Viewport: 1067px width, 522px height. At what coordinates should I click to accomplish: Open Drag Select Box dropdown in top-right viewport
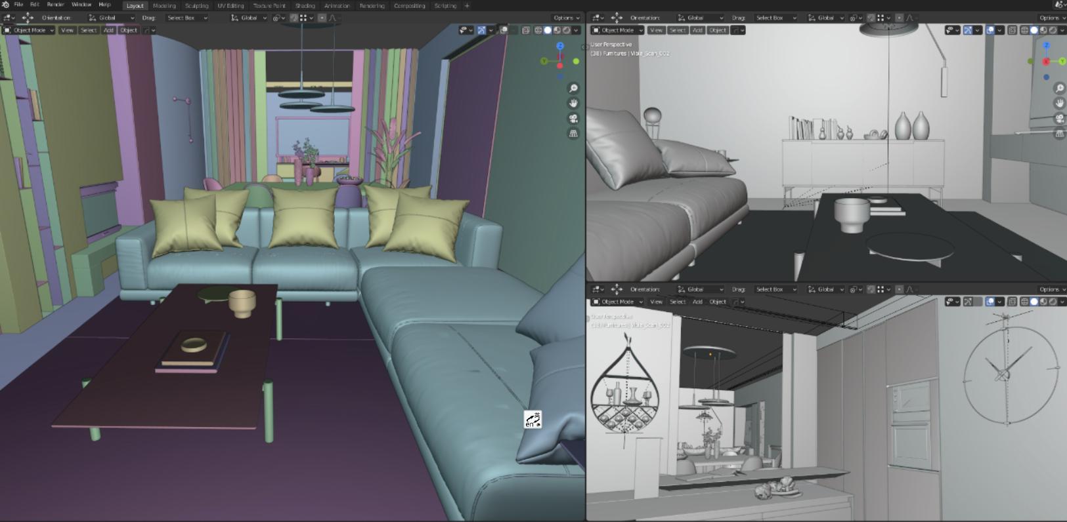point(775,18)
